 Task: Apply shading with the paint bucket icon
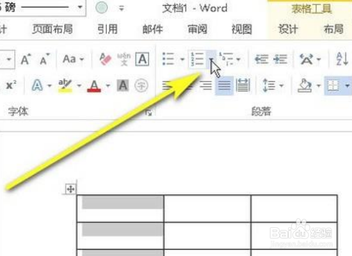[x=305, y=86]
